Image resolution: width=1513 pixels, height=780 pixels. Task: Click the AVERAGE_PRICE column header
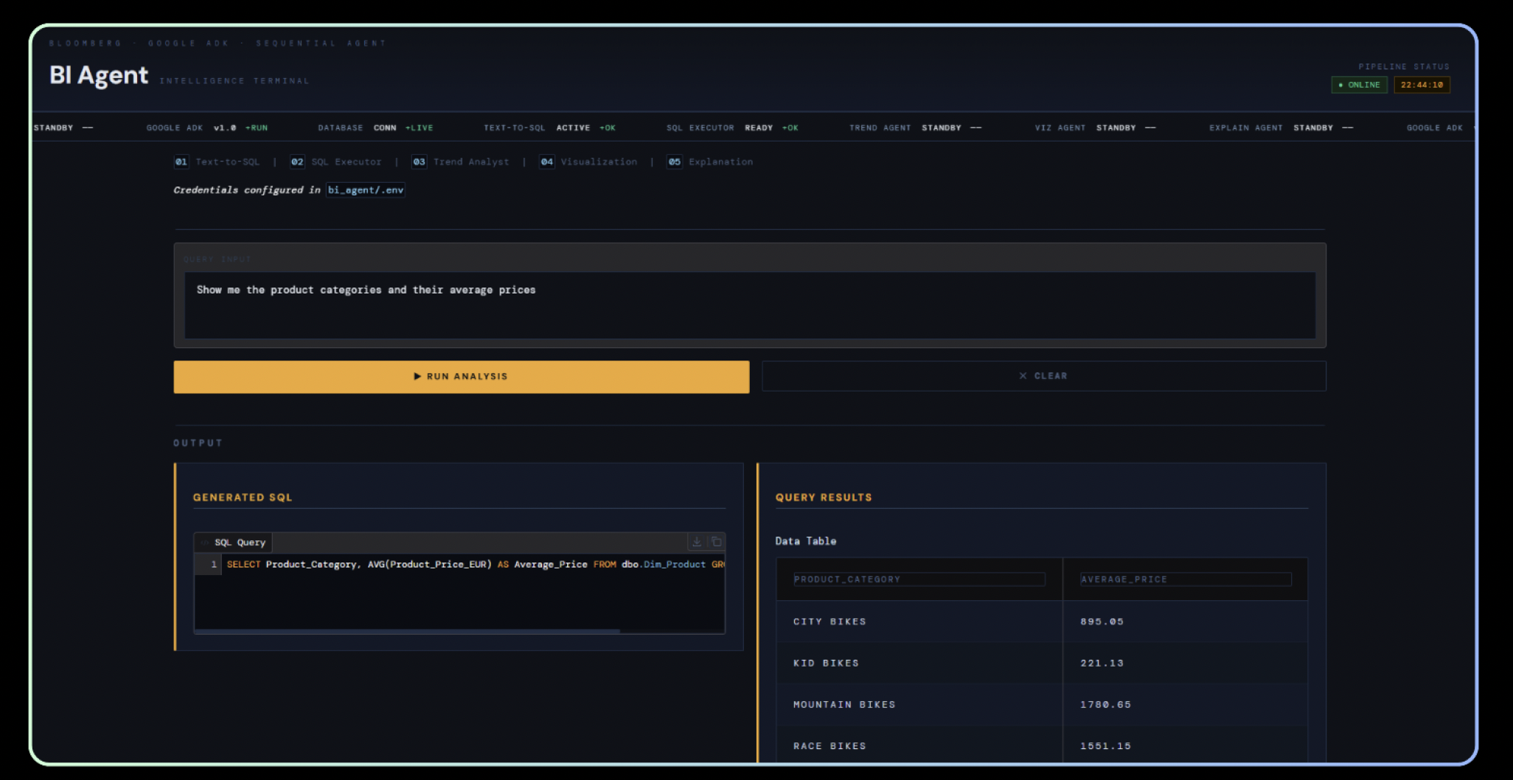(x=1185, y=579)
